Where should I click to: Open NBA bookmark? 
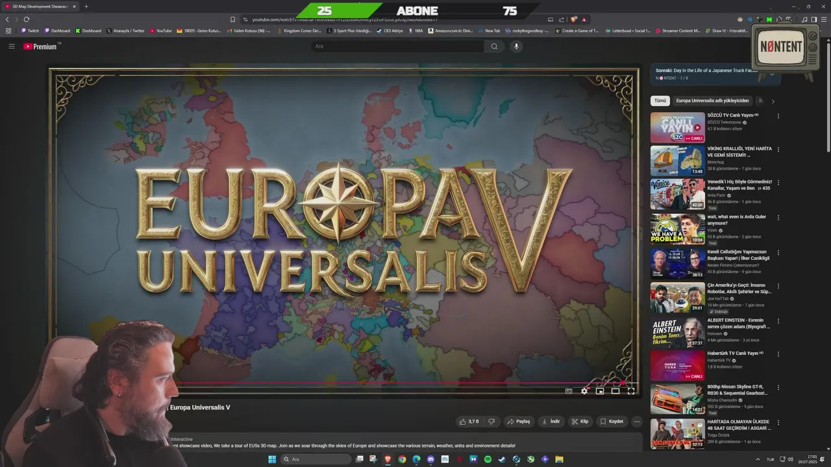(415, 30)
